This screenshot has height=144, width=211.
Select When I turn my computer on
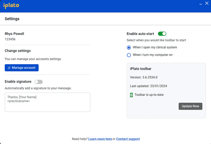[x=129, y=55]
